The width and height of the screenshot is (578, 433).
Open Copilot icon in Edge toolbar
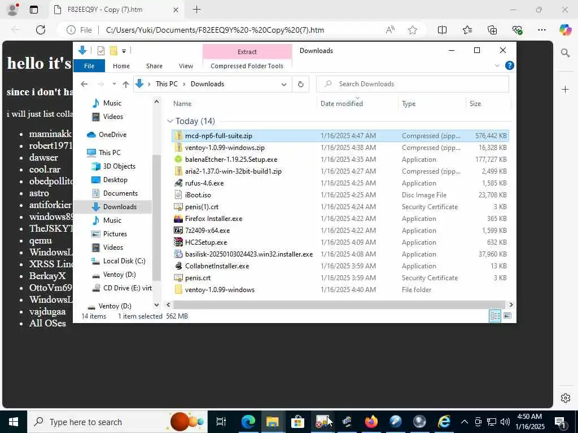click(x=565, y=30)
